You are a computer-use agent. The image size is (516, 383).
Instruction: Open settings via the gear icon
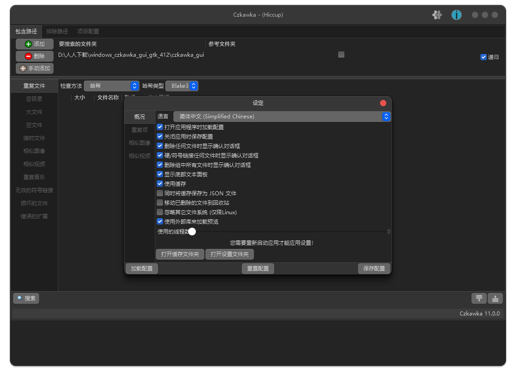pyautogui.click(x=437, y=15)
